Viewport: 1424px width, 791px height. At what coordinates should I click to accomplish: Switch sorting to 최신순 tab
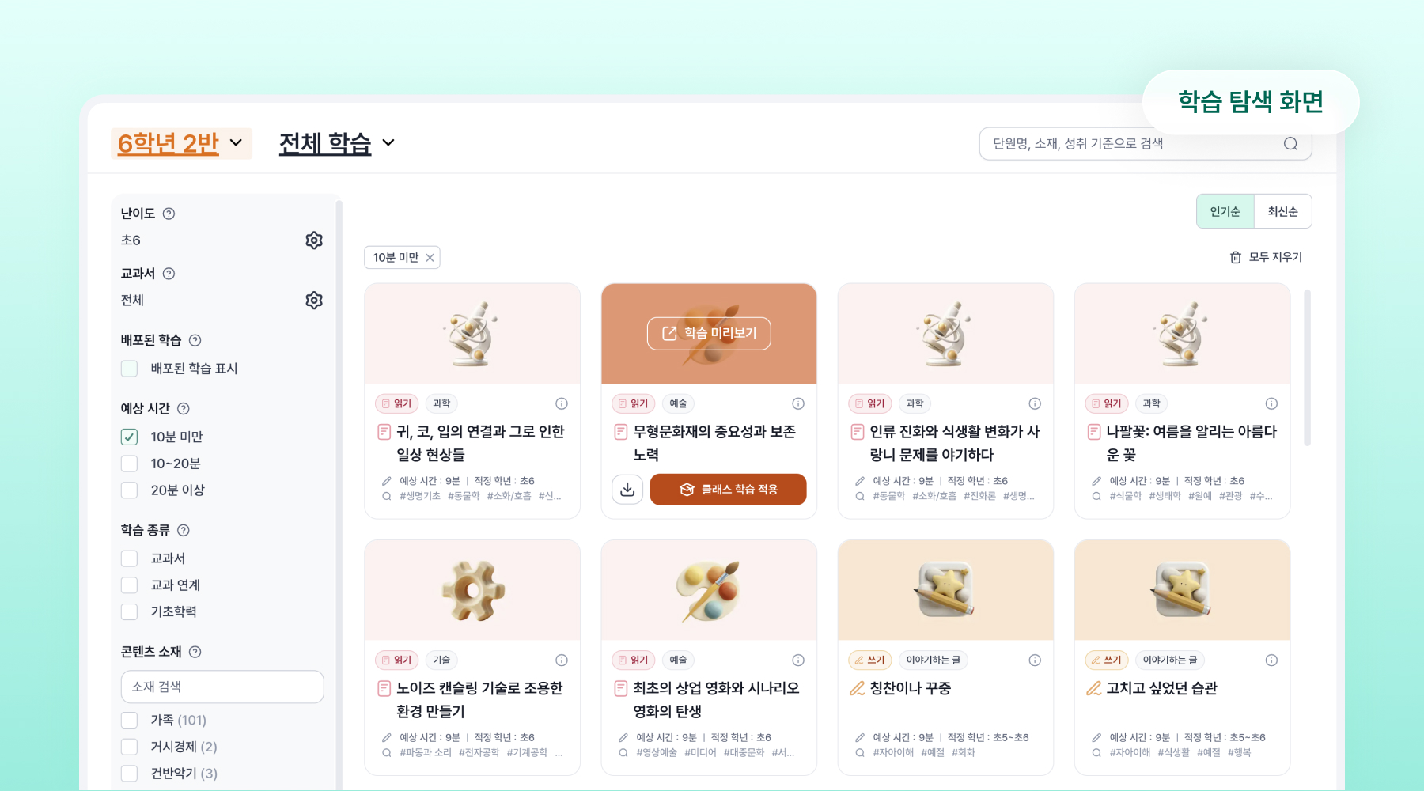(x=1282, y=211)
